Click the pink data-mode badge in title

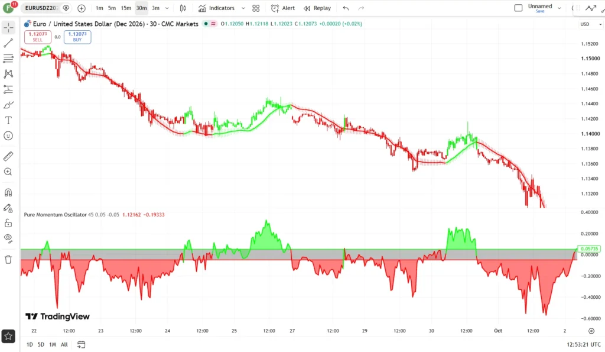(213, 24)
